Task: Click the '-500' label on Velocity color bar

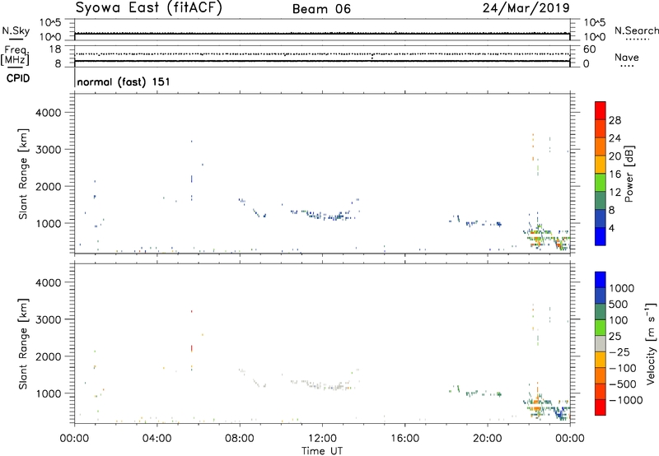Action: 622,384
